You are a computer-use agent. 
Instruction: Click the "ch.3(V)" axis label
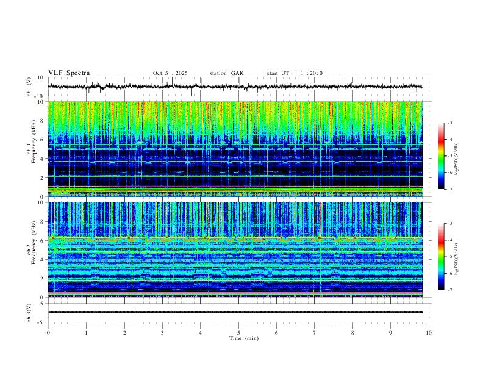click(29, 313)
